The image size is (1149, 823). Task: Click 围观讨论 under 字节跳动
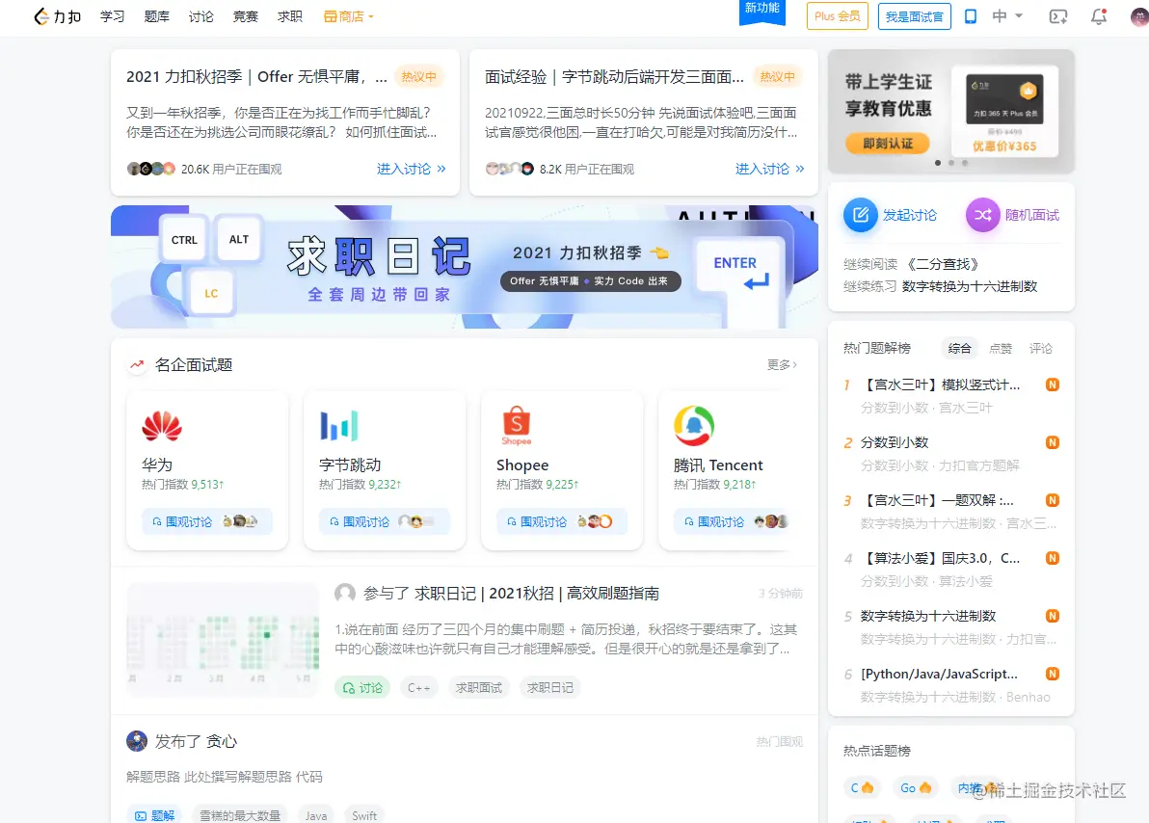(384, 521)
